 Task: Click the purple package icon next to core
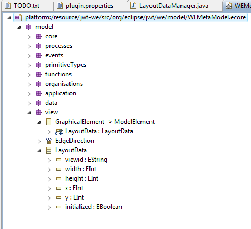click(38, 36)
